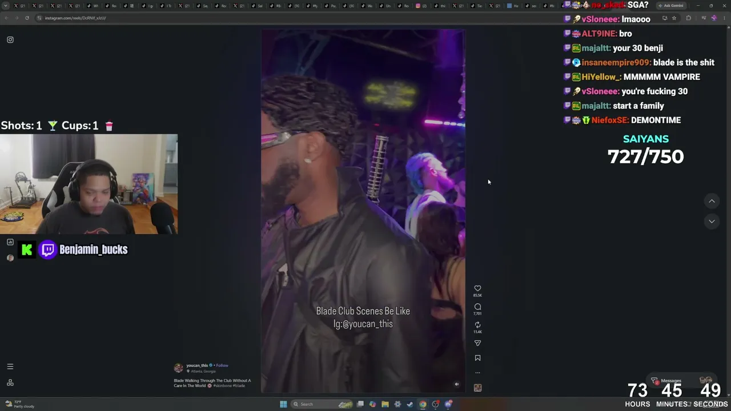
Task: Open the Instagram profile avatar in sidebar
Action: coord(10,258)
